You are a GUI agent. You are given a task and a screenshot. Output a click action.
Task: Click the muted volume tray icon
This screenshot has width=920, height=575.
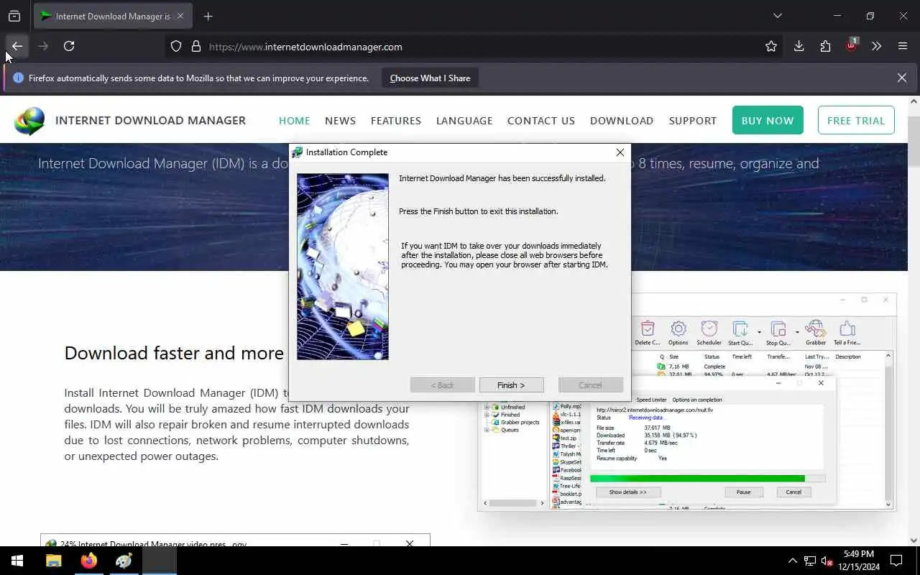click(827, 561)
